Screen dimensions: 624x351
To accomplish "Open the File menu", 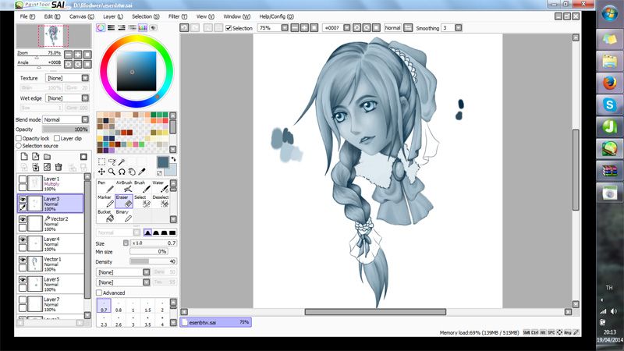I will [27, 16].
